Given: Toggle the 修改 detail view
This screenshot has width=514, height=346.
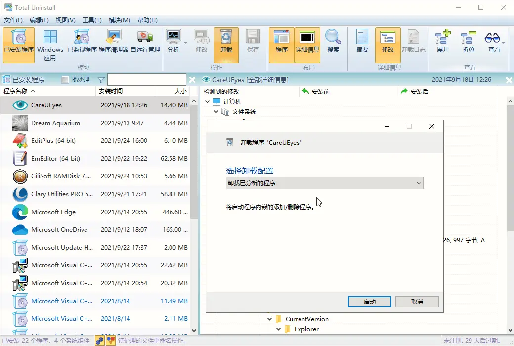Looking at the screenshot, I should tap(388, 45).
